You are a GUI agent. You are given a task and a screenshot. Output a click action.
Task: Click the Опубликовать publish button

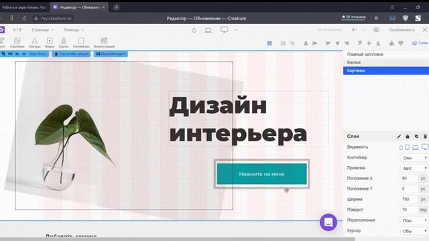pyautogui.click(x=402, y=29)
